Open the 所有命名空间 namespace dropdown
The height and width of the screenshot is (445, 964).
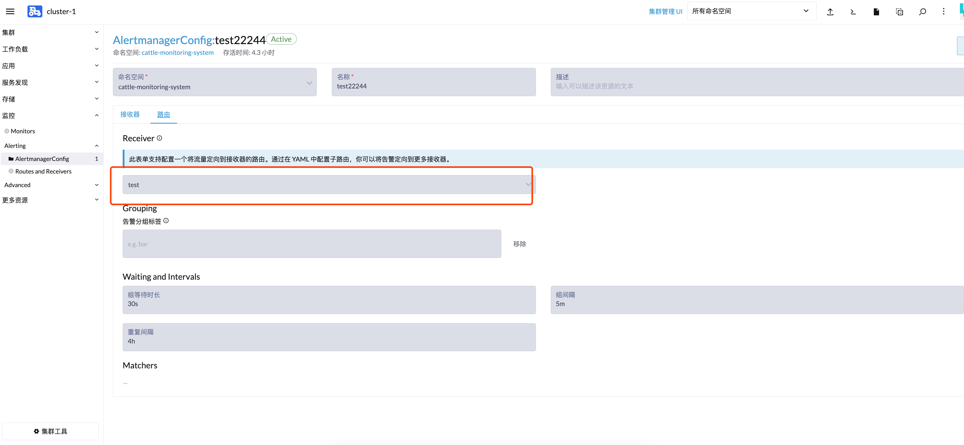click(x=751, y=11)
